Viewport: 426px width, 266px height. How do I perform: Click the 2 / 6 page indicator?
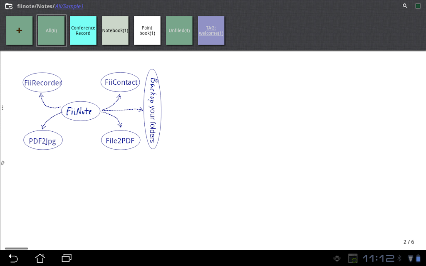pos(409,242)
